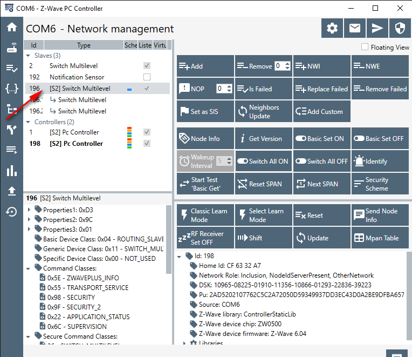The image size is (412, 357).
Task: Click the Update button
Action: click(321, 238)
